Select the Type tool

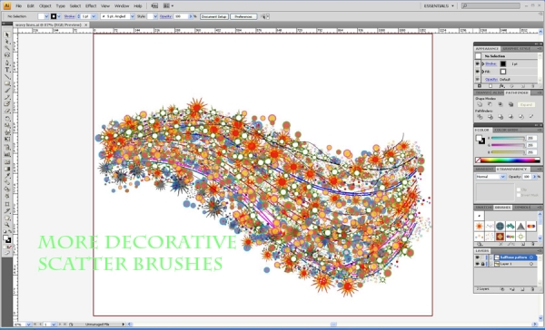(x=7, y=70)
